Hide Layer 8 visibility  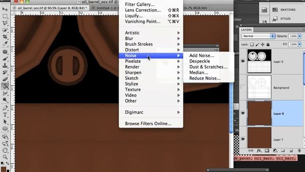tap(243, 113)
